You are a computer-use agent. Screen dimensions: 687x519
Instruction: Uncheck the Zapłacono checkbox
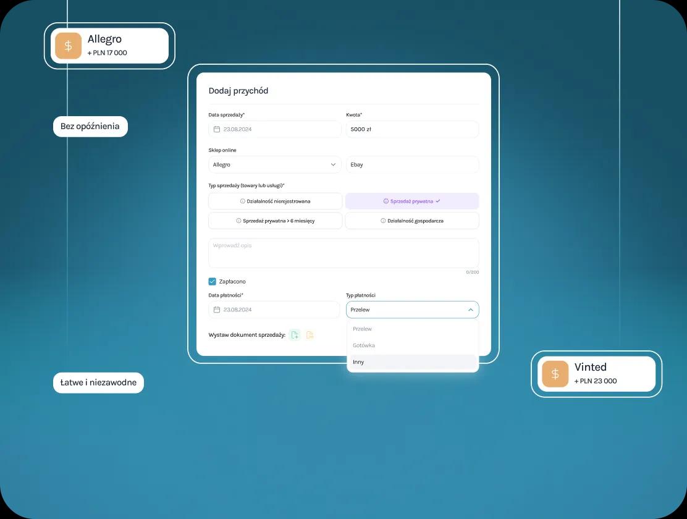[x=213, y=282]
